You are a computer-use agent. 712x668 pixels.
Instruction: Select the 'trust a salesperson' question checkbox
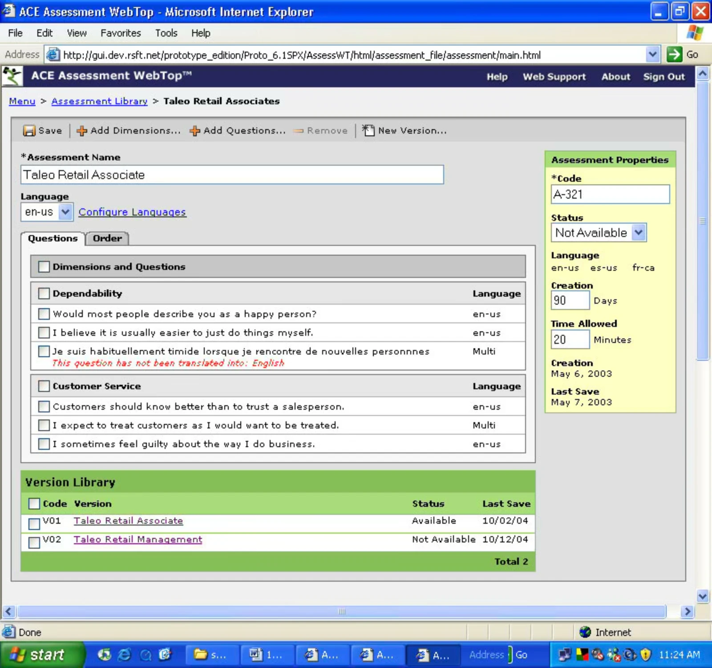tap(44, 407)
